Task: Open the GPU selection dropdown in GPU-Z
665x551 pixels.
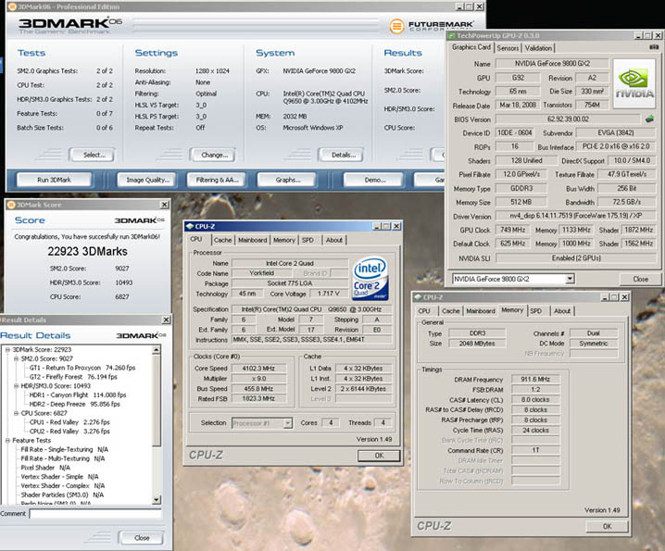Action: (570, 279)
